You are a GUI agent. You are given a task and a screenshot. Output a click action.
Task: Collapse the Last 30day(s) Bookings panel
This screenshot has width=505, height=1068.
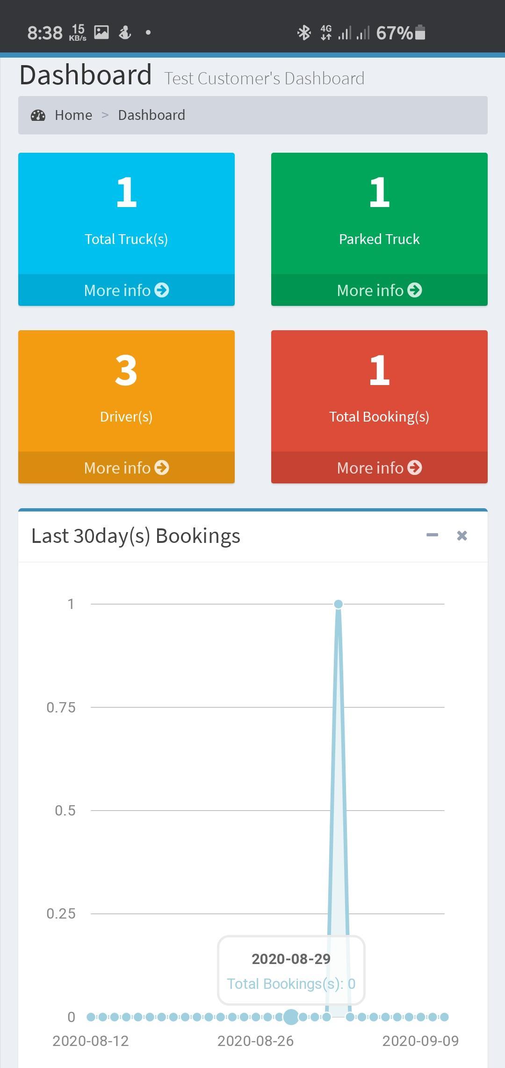tap(432, 535)
